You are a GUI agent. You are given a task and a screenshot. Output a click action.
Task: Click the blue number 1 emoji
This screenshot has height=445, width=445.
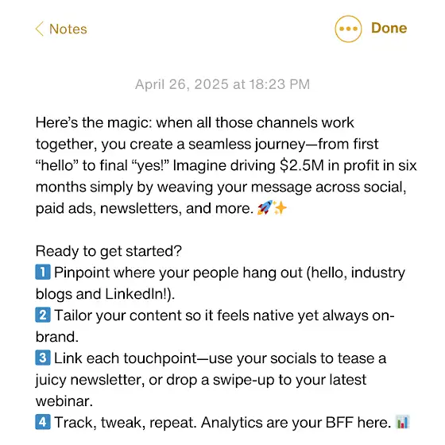point(43,272)
